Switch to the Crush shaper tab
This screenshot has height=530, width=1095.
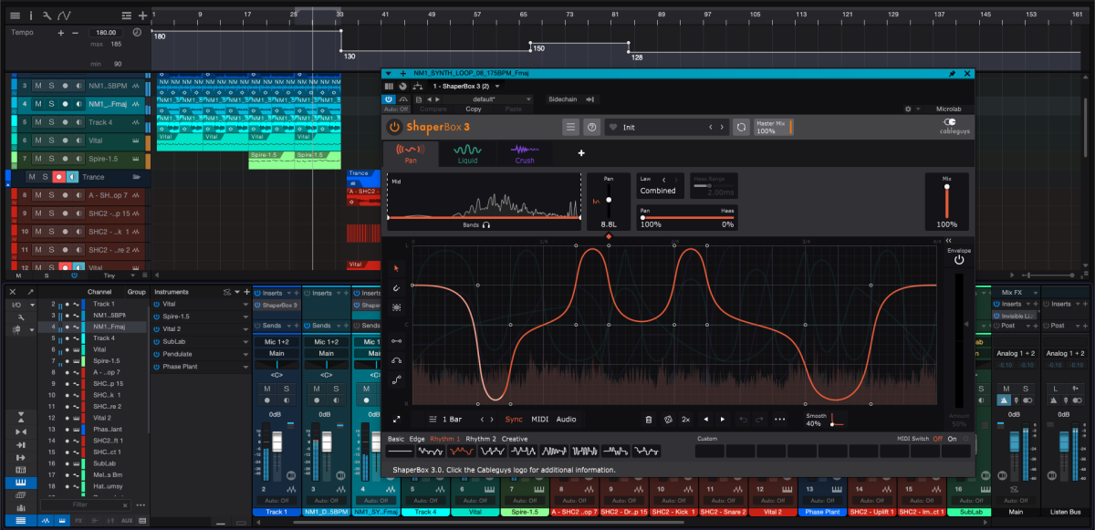tap(524, 153)
